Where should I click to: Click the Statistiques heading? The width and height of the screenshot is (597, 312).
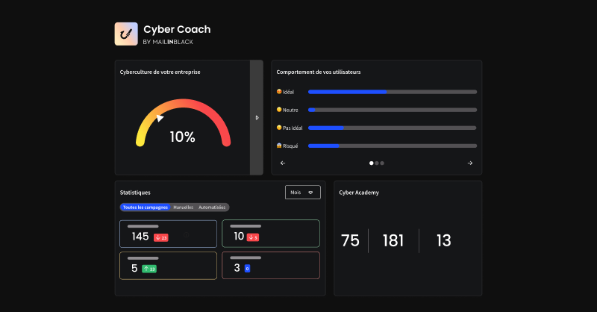[x=135, y=193]
